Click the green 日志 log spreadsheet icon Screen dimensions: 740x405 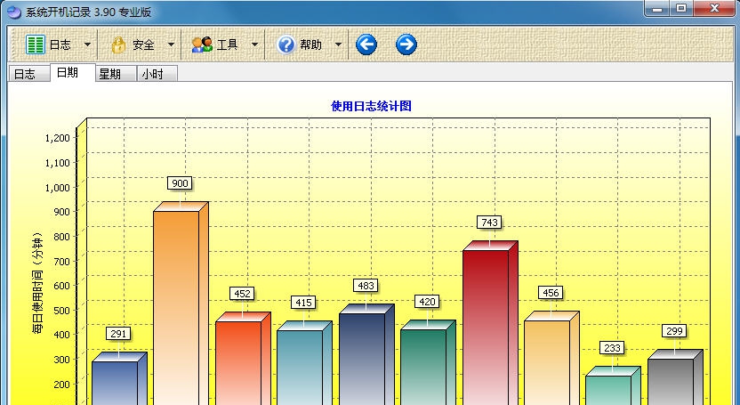tap(36, 45)
